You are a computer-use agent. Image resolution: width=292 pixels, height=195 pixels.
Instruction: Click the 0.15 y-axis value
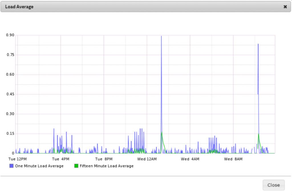(x=11, y=134)
